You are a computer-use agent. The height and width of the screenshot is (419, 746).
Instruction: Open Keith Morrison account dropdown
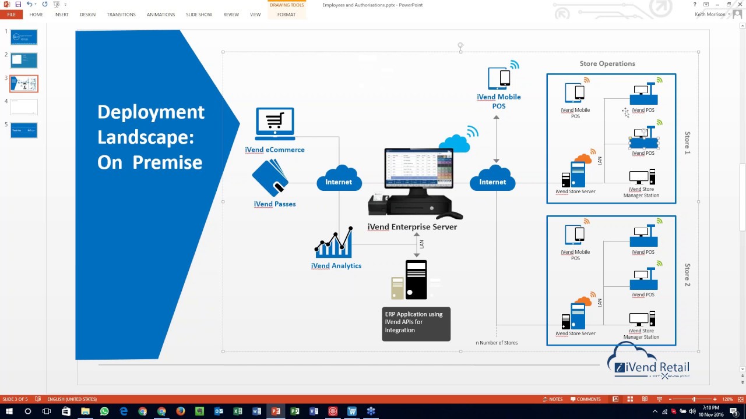tap(712, 15)
